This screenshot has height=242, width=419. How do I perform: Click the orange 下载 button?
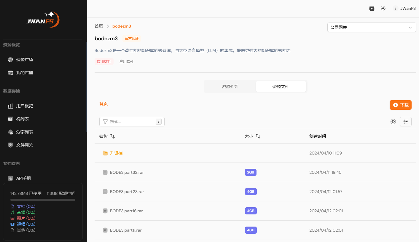point(400,105)
